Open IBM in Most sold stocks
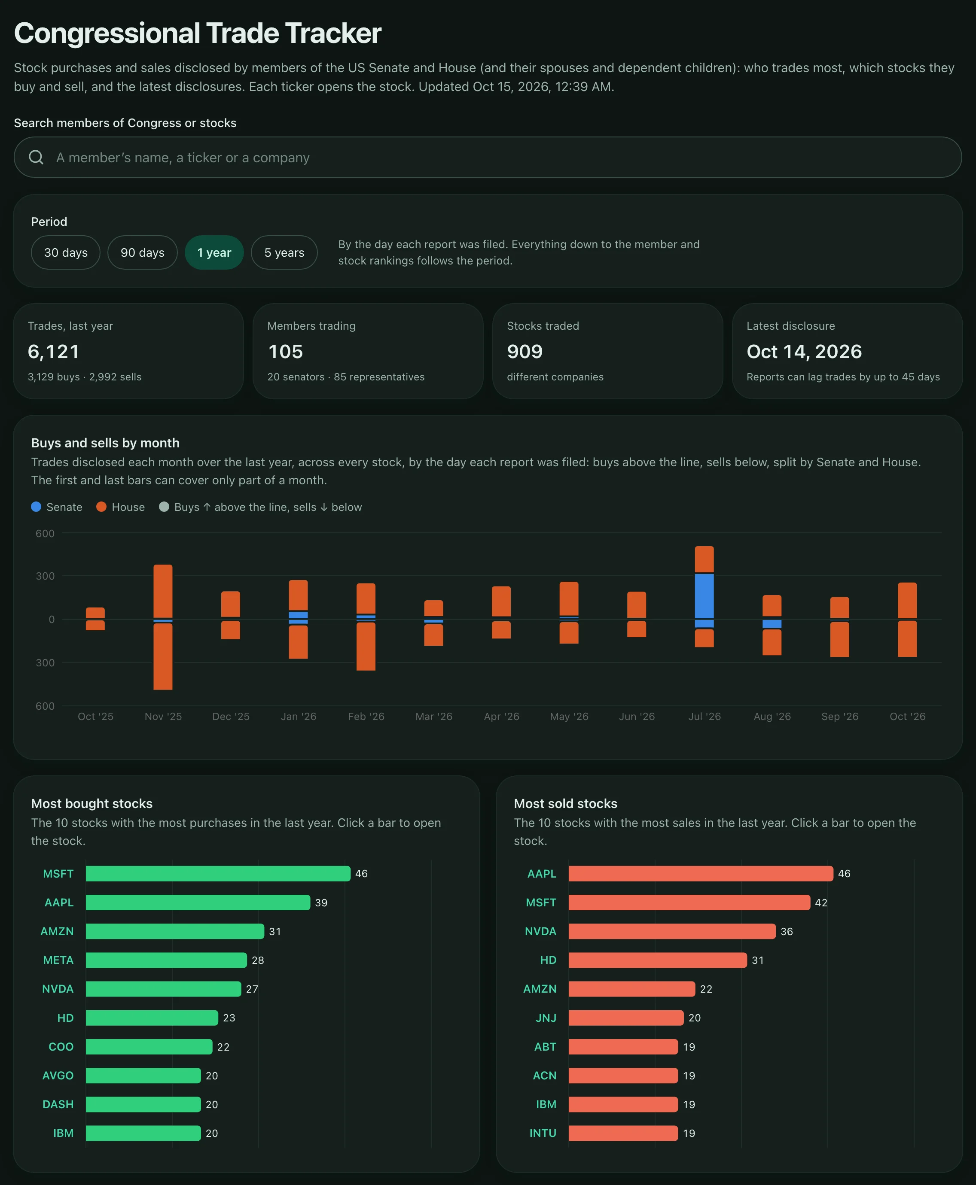The width and height of the screenshot is (976, 1185). pos(623,1104)
